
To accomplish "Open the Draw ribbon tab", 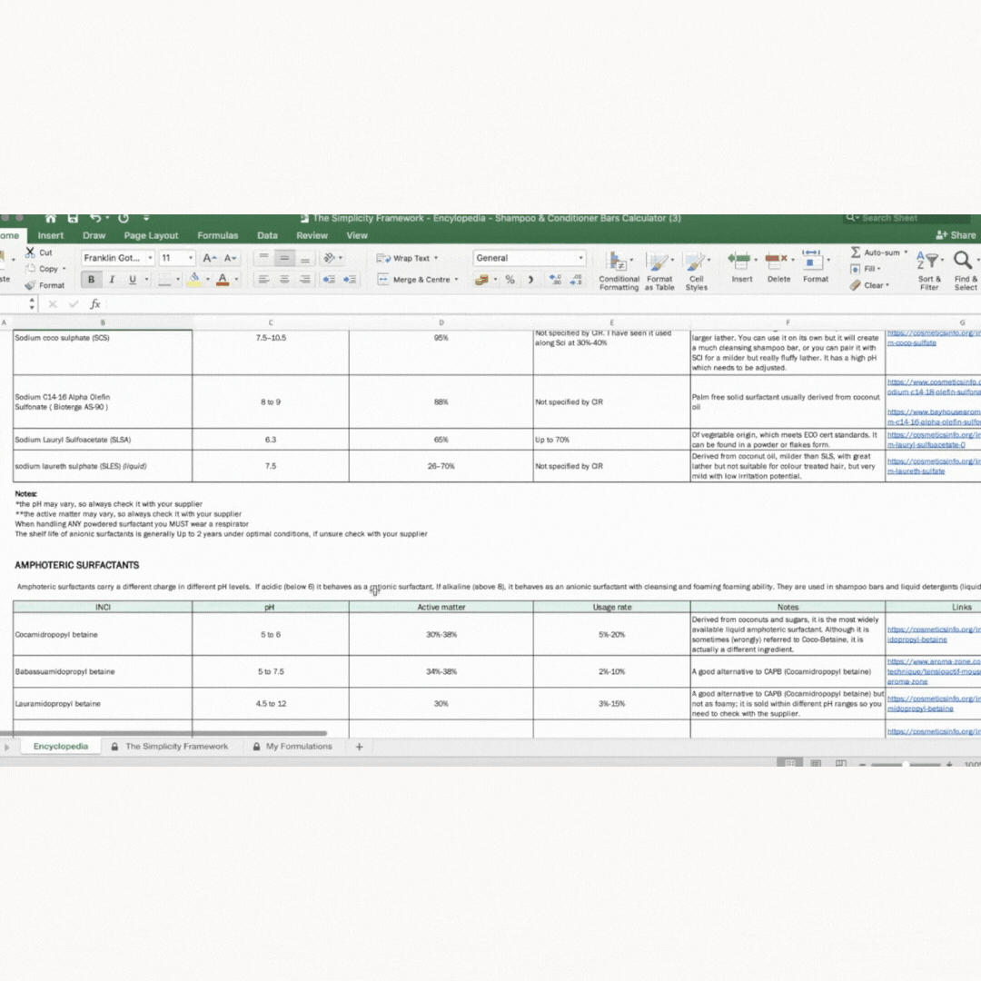I will coord(94,235).
